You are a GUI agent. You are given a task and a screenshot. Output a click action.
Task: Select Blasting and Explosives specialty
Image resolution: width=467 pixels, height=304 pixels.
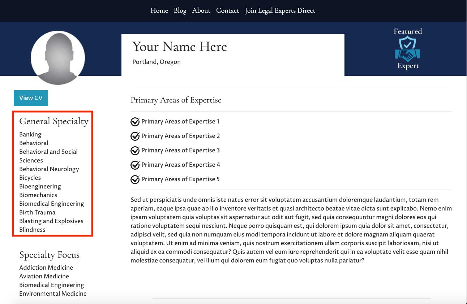point(51,221)
